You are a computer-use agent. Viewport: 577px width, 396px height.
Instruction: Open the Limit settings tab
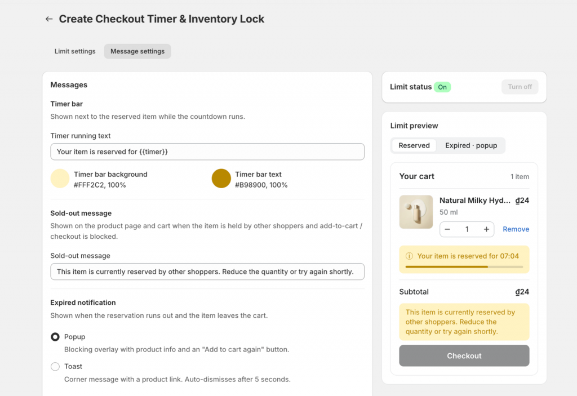(x=75, y=51)
